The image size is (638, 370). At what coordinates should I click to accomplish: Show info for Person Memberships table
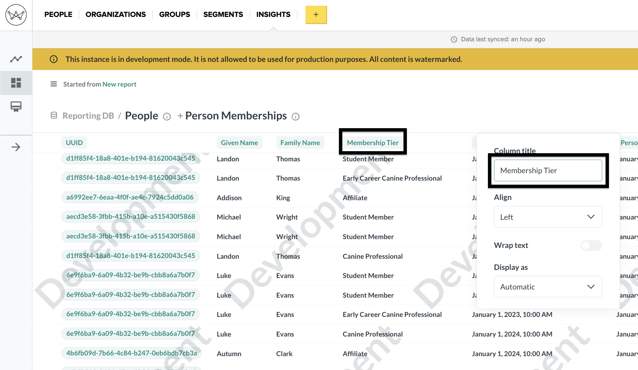[296, 117]
